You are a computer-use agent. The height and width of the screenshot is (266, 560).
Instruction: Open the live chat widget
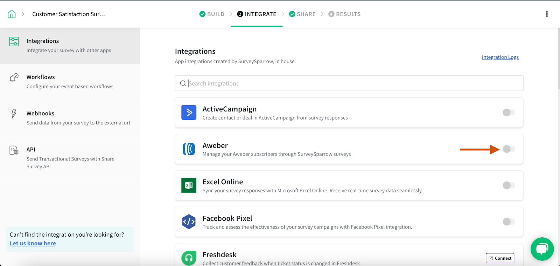tap(542, 249)
